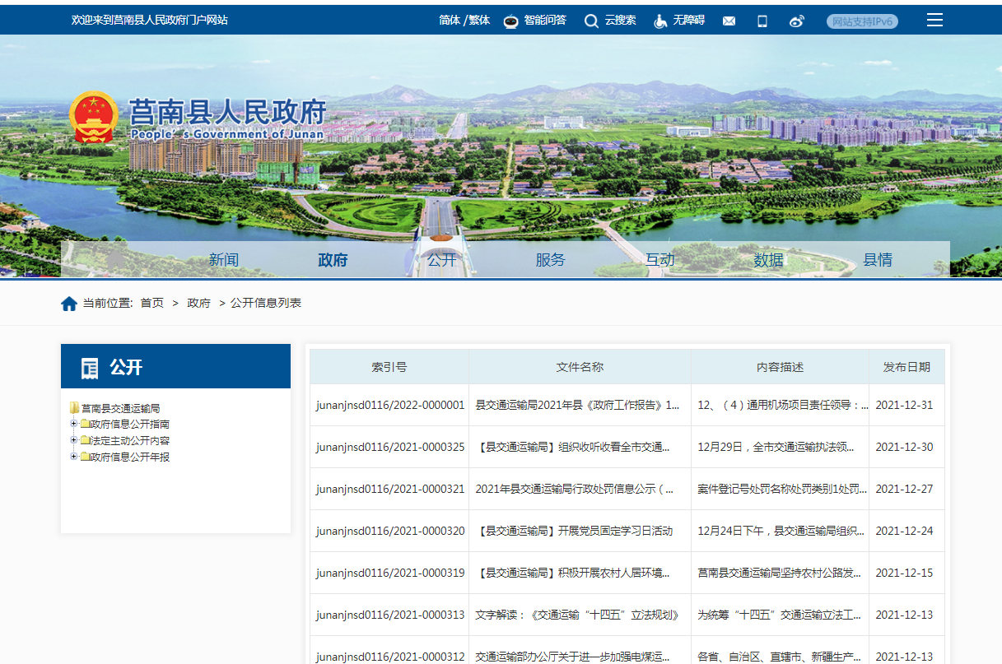Image resolution: width=1002 pixels, height=664 pixels.
Task: Click the 云搜索 magnifier icon
Action: (591, 21)
